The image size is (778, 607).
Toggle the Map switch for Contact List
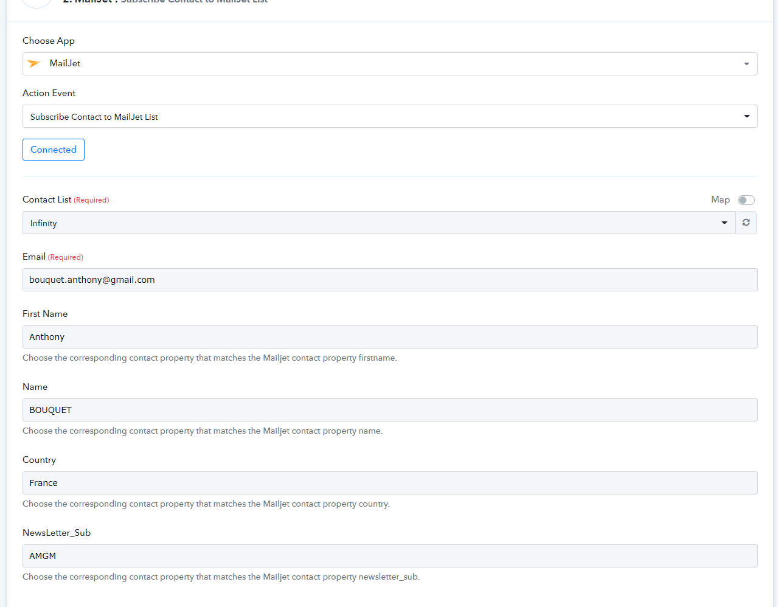click(x=746, y=200)
